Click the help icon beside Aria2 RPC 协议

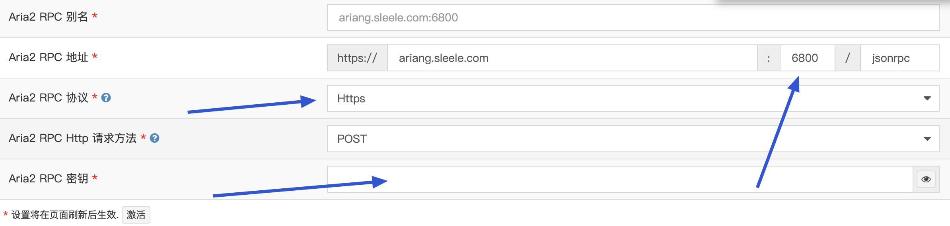[x=106, y=98]
